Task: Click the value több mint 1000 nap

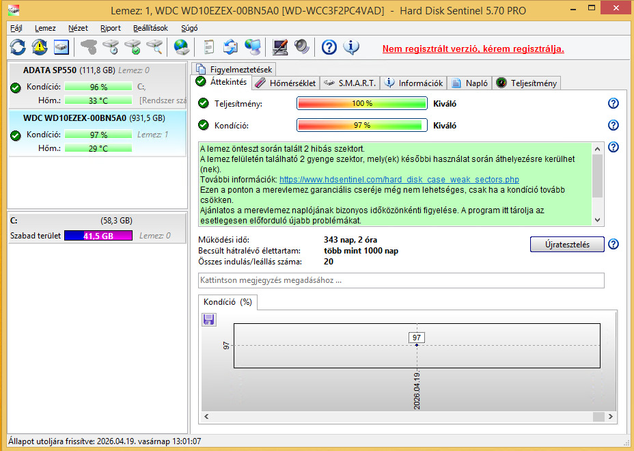Action: (361, 251)
